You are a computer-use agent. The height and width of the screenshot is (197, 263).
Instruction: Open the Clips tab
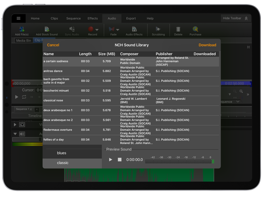tap(54, 18)
